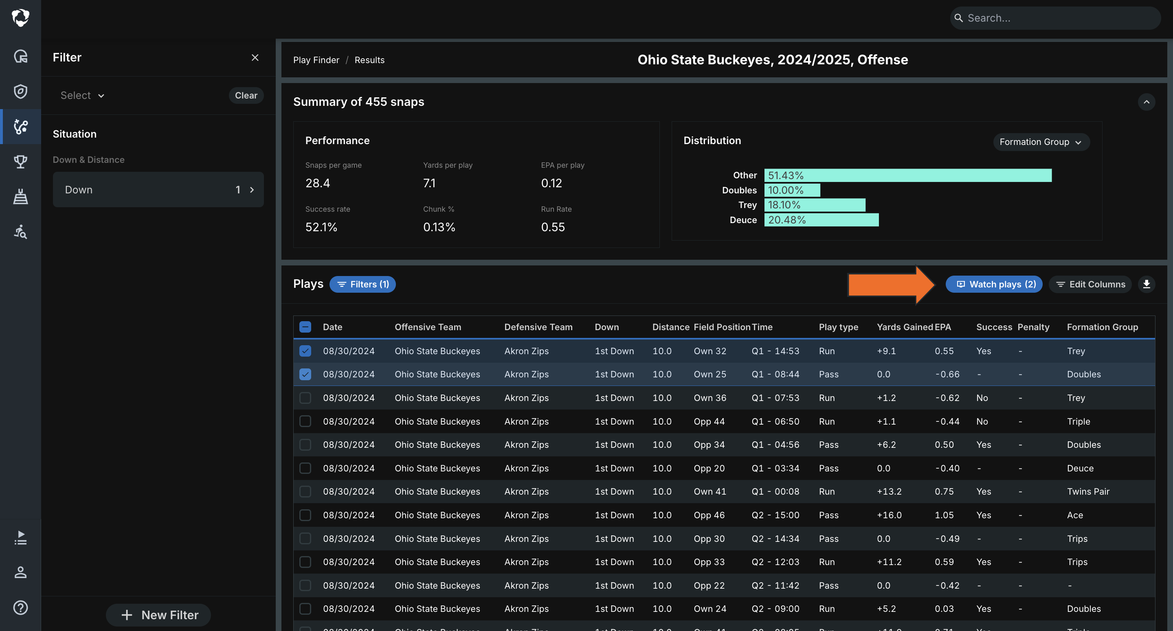Collapse the Summary section chevron
1173x631 pixels.
point(1147,102)
